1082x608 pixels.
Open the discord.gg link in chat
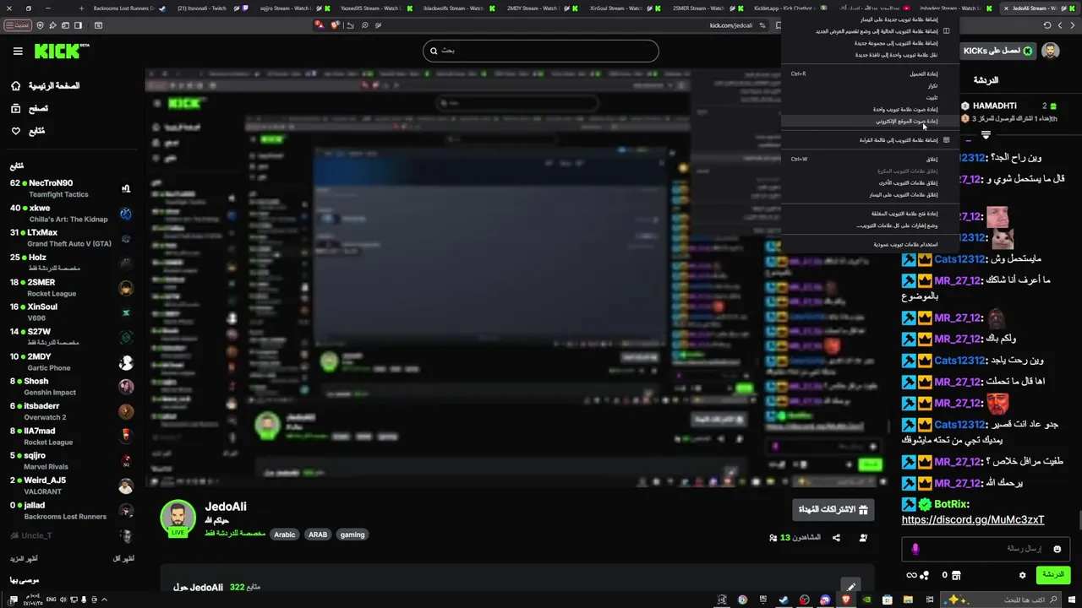(x=973, y=520)
